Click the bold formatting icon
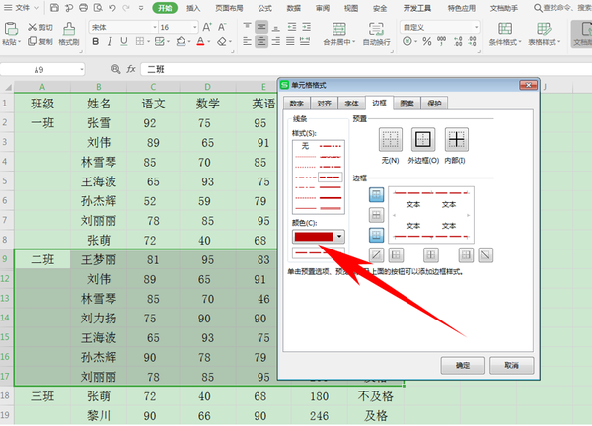592x426 pixels. 95,43
